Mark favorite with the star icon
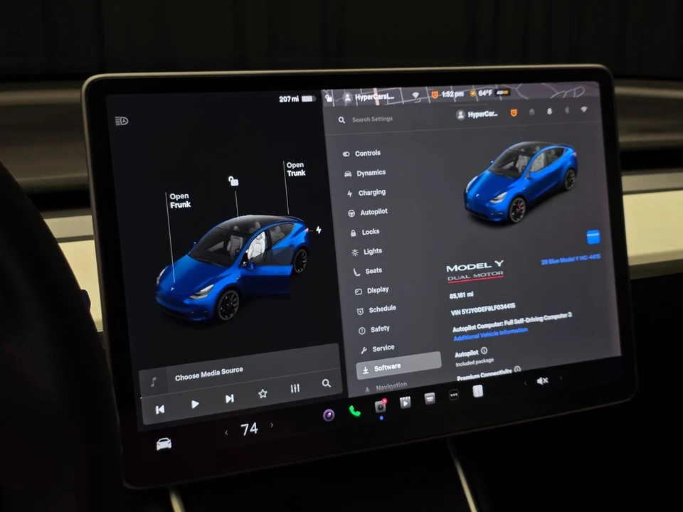Viewport: 683px width, 512px height. click(x=263, y=393)
